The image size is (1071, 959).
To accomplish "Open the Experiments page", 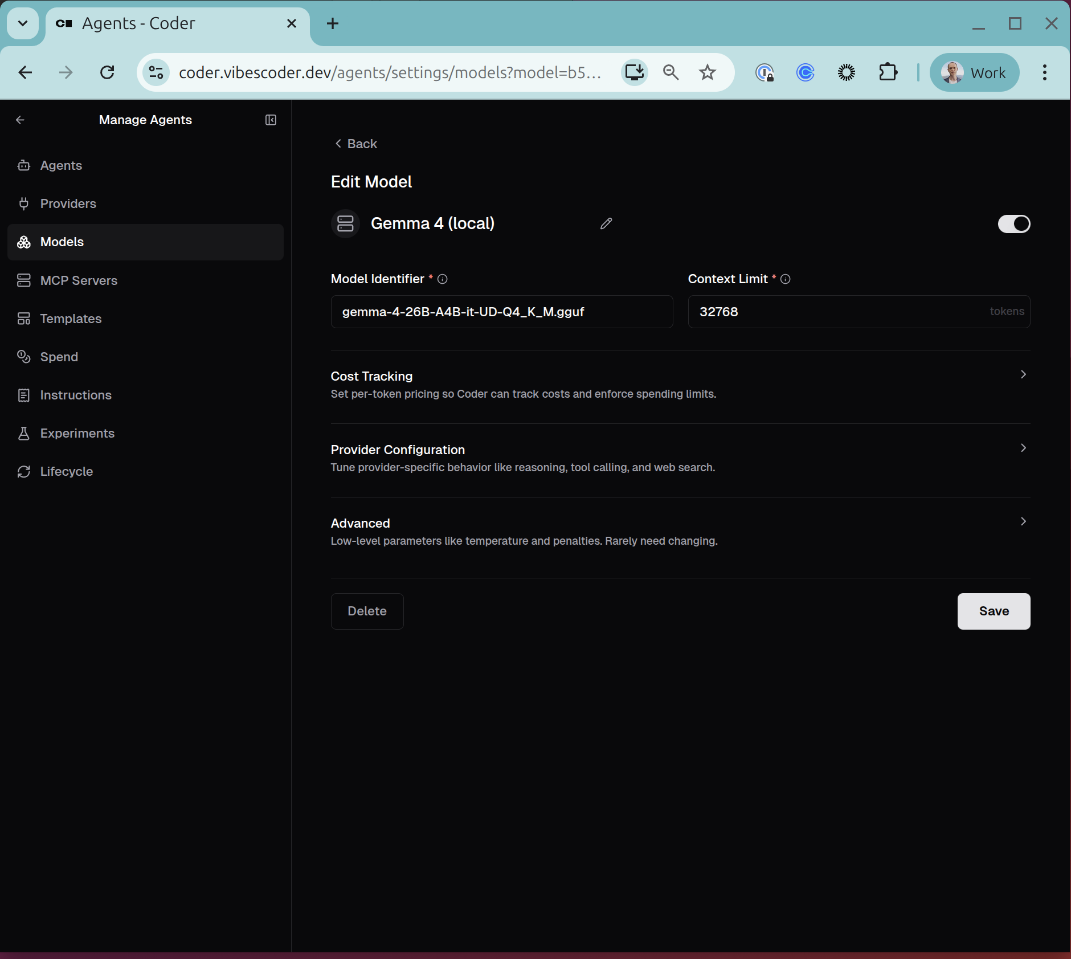I will [x=145, y=433].
